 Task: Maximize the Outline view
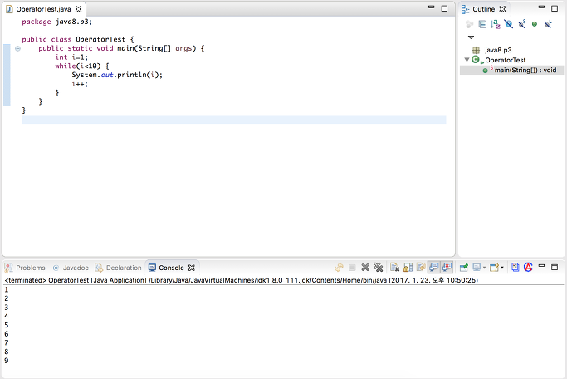(x=555, y=8)
